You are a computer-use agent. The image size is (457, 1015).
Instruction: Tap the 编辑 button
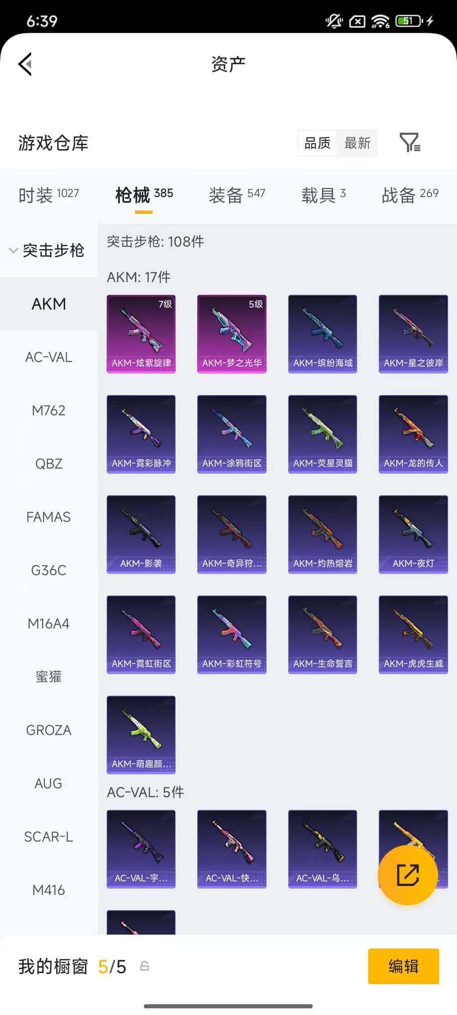(x=403, y=966)
